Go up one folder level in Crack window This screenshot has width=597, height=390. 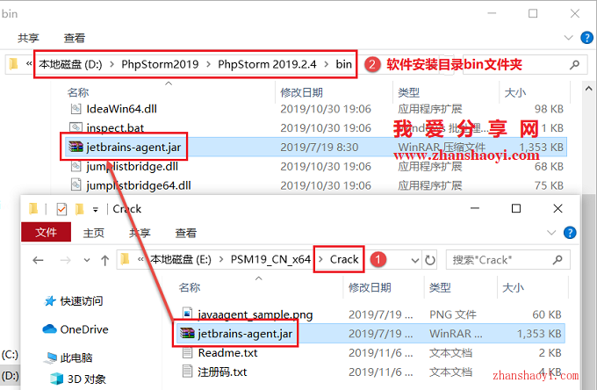104,260
